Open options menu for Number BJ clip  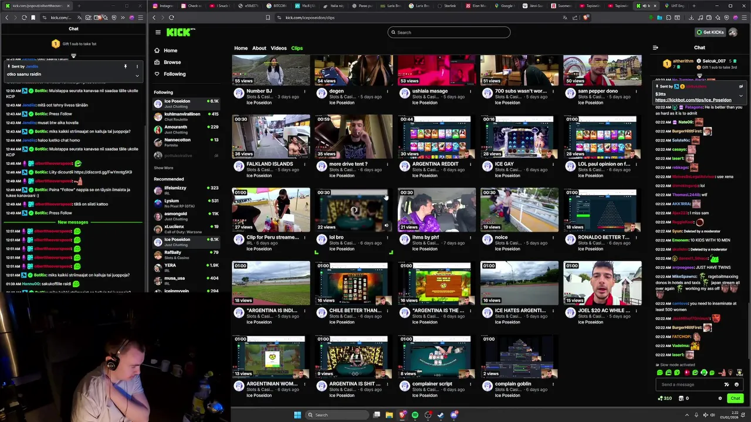pyautogui.click(x=305, y=91)
